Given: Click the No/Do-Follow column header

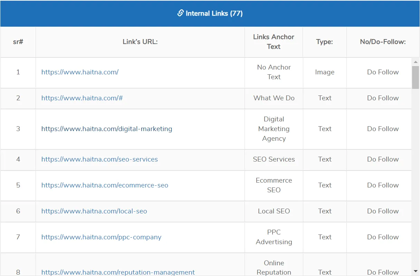Looking at the screenshot, I should click(x=383, y=42).
